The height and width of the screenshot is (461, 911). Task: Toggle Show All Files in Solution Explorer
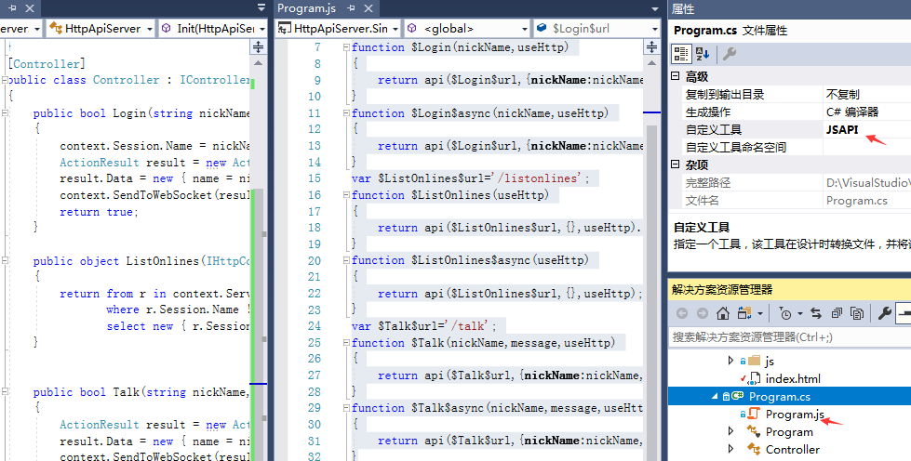[856, 313]
